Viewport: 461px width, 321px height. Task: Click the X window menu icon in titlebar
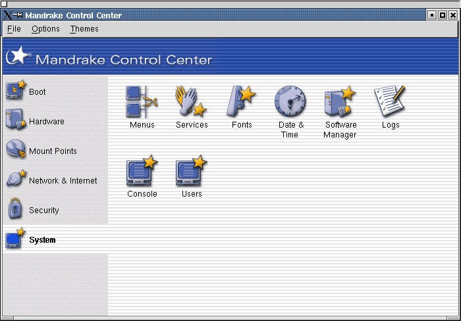8,15
